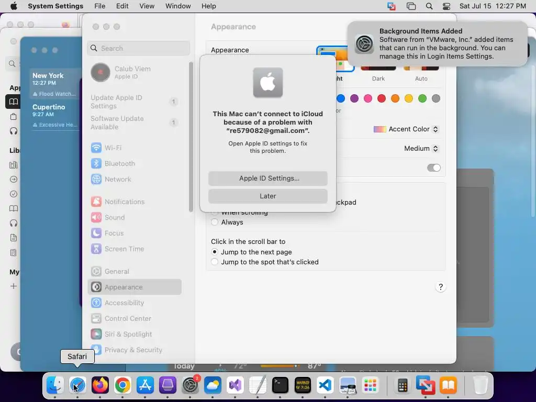Select Jump to the spot that's clicked

215,262
